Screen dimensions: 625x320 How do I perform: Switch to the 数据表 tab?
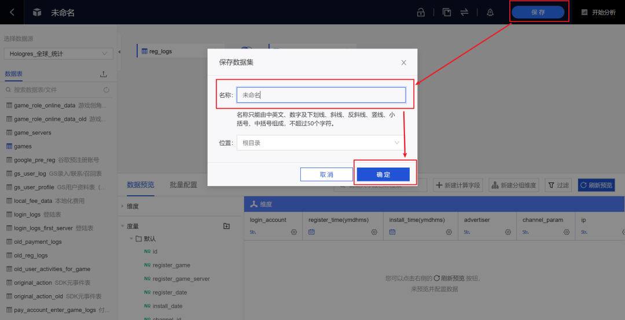click(13, 73)
